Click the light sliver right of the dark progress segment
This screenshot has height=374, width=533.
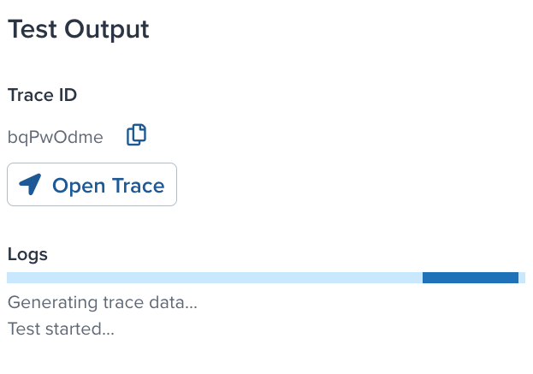(522, 277)
